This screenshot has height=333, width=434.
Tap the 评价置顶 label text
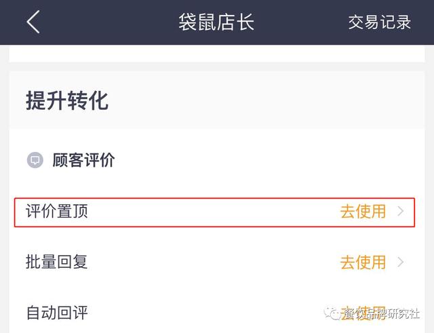click(x=57, y=212)
